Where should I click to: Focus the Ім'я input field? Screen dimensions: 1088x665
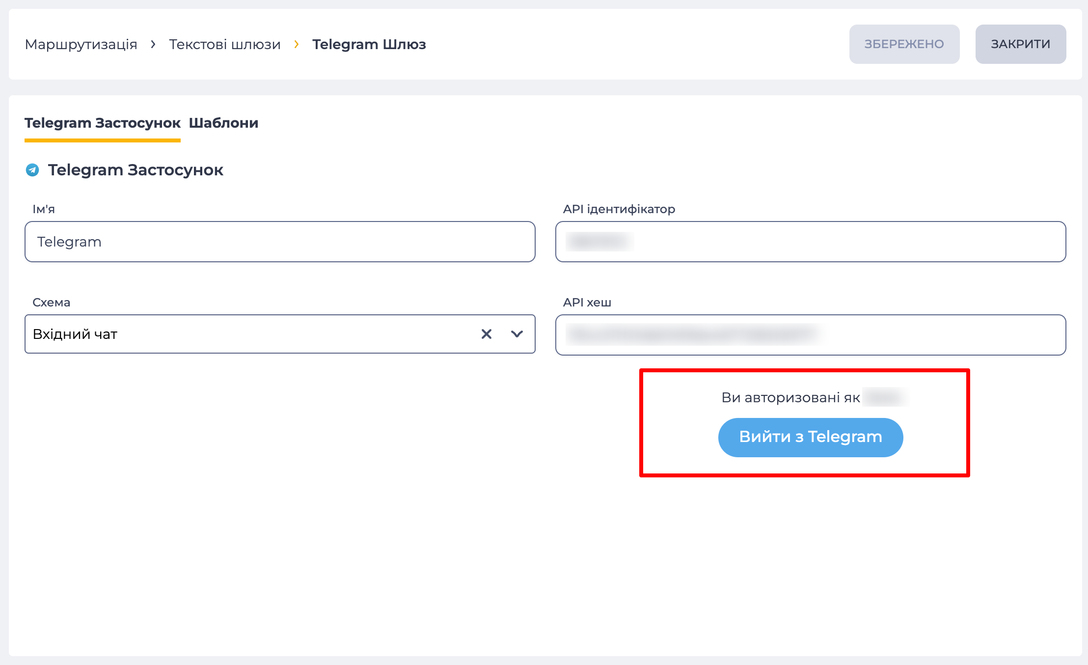pyautogui.click(x=280, y=242)
